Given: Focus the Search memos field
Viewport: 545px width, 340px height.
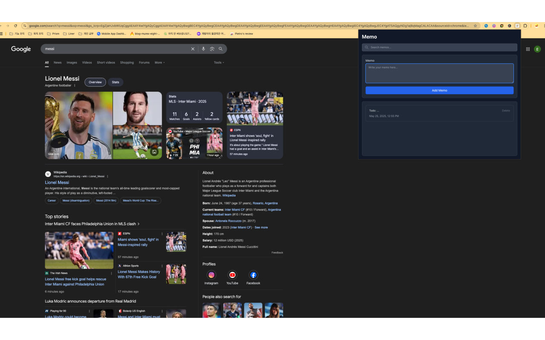Looking at the screenshot, I should point(439,47).
